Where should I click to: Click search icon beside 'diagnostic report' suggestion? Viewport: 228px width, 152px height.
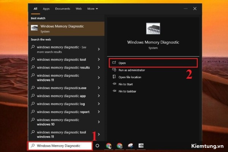pyautogui.click(x=33, y=111)
